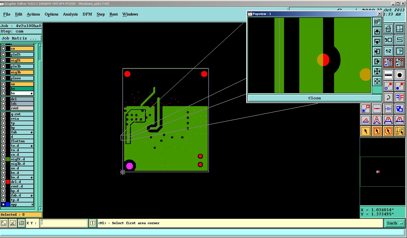Screen dimensions: 407x238
Task: Click the arrow marker on layer bo.d
Action: coord(32,177)
